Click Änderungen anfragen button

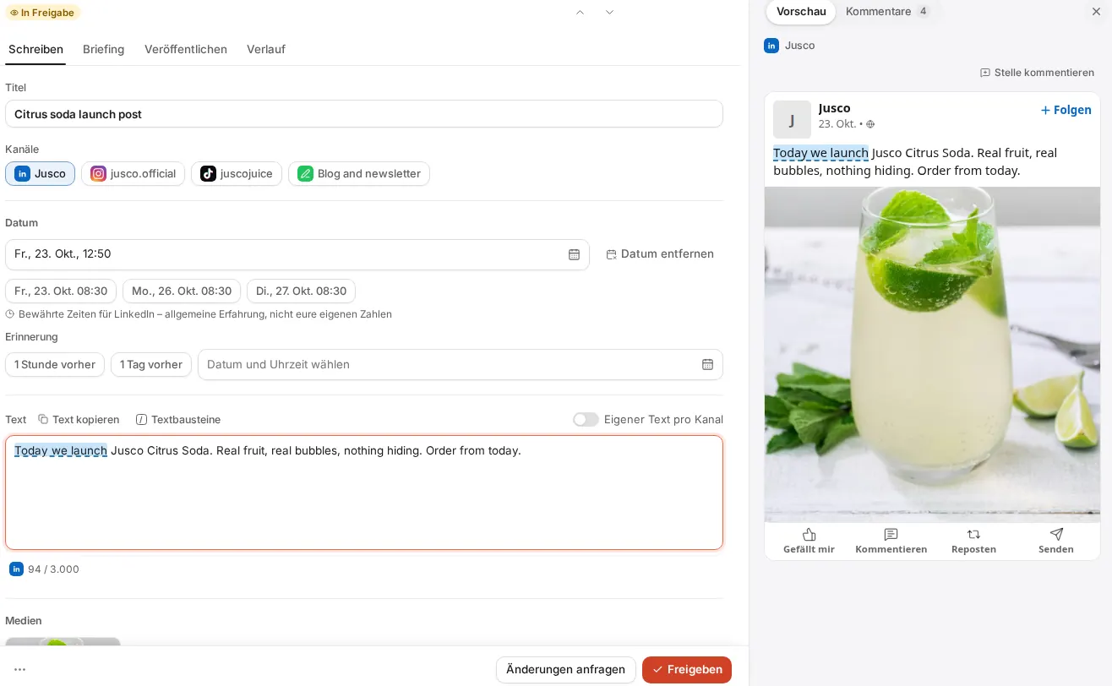[565, 670]
